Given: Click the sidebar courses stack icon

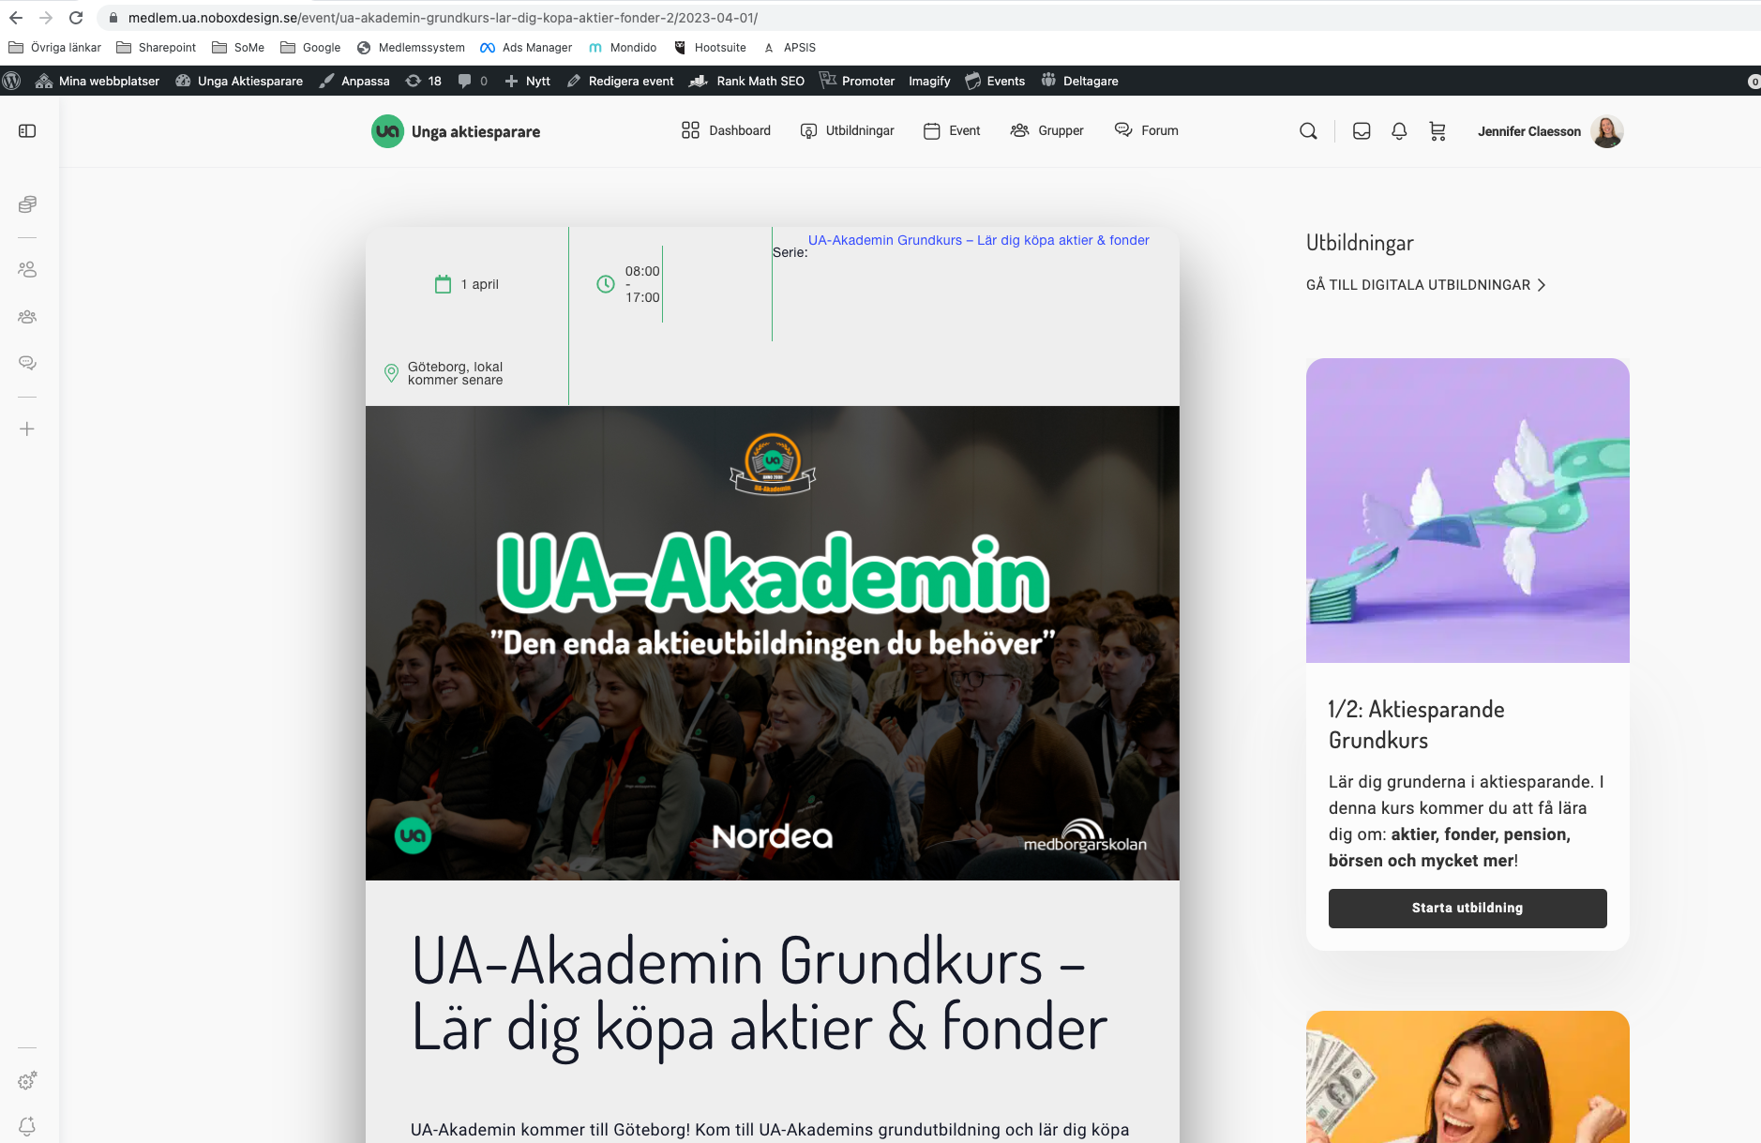Looking at the screenshot, I should pos(27,204).
